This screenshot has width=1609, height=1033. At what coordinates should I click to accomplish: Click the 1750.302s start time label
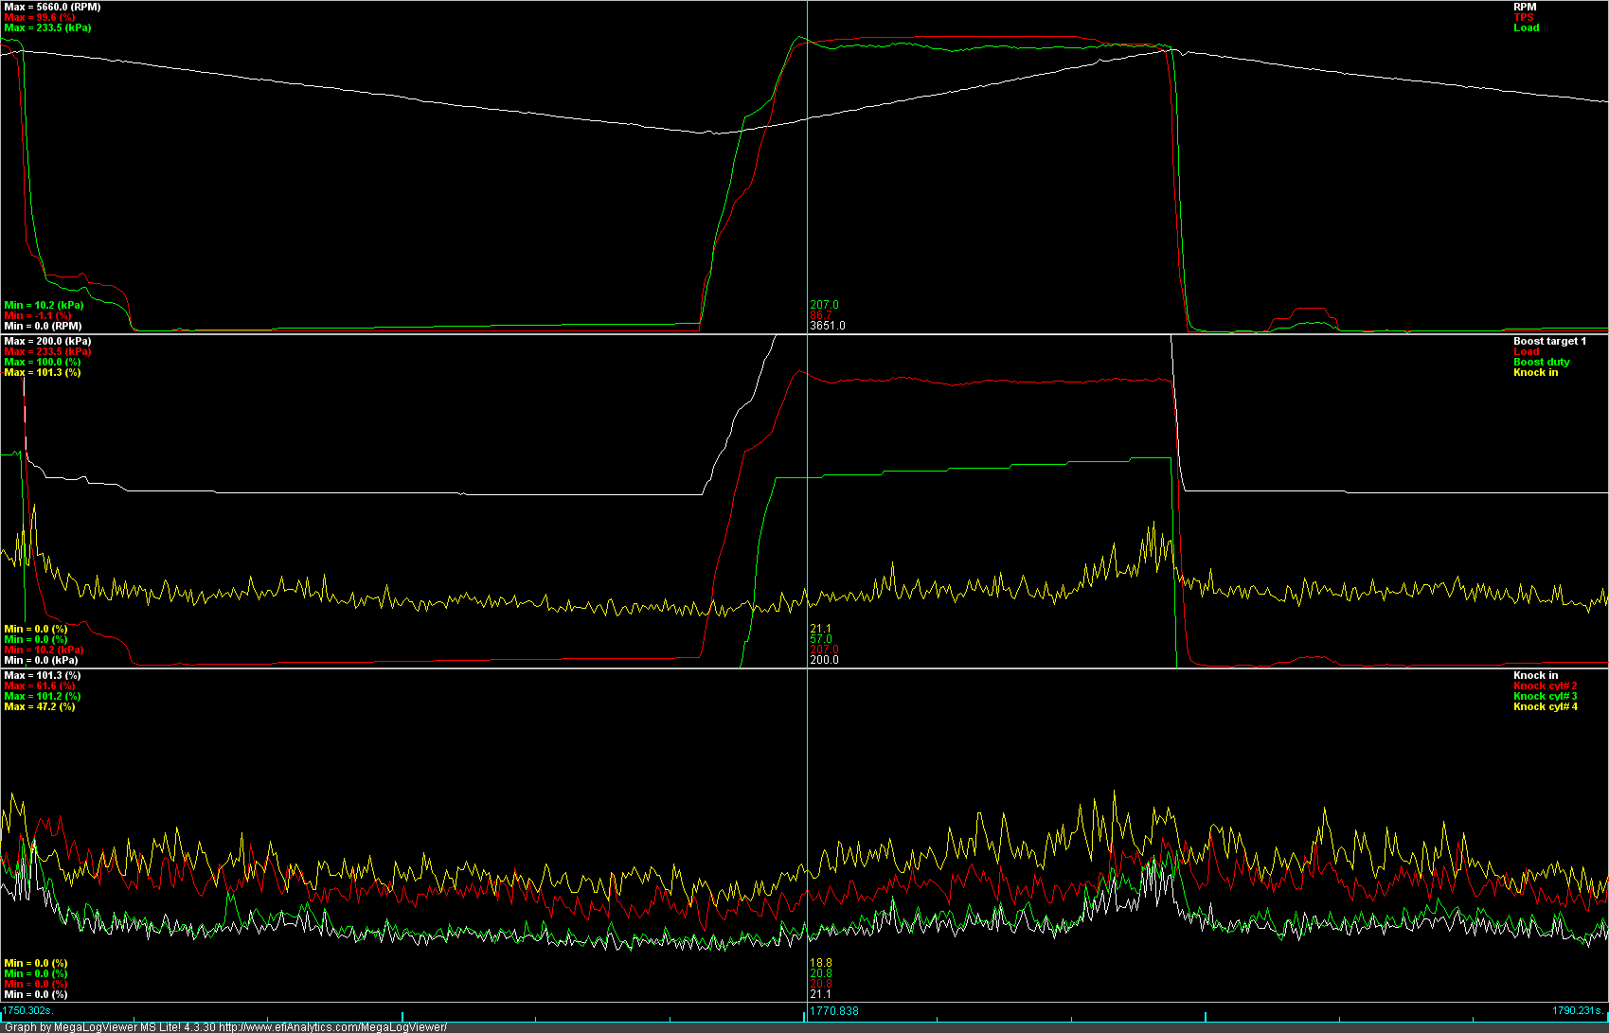27,1011
